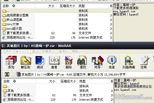Click the up-one-level arrow button in front window
The width and height of the screenshot is (154, 103).
click(x=7, y=74)
